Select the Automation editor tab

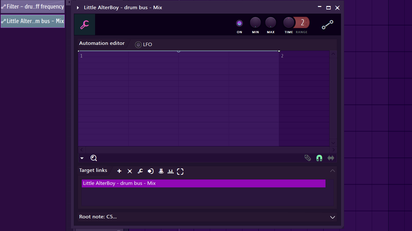point(102,43)
